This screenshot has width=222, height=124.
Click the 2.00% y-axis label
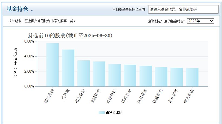coord(29,71)
